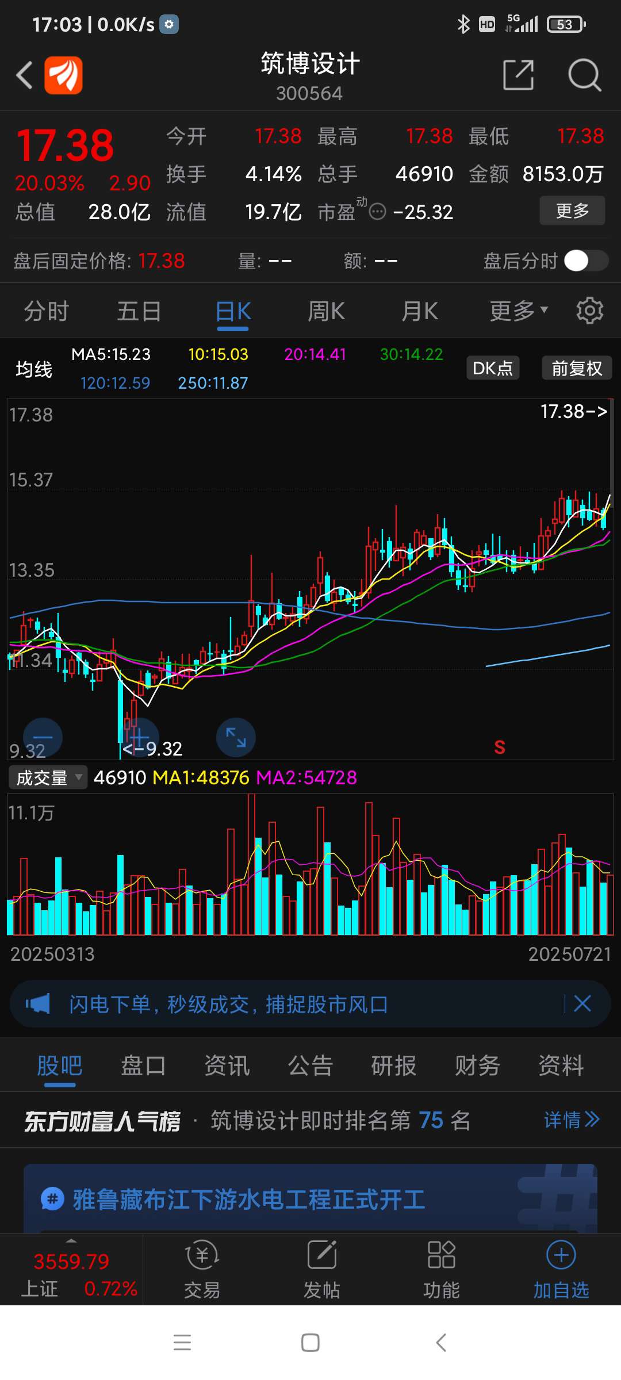
Task: Close the flash-order promo banner
Action: click(582, 1004)
